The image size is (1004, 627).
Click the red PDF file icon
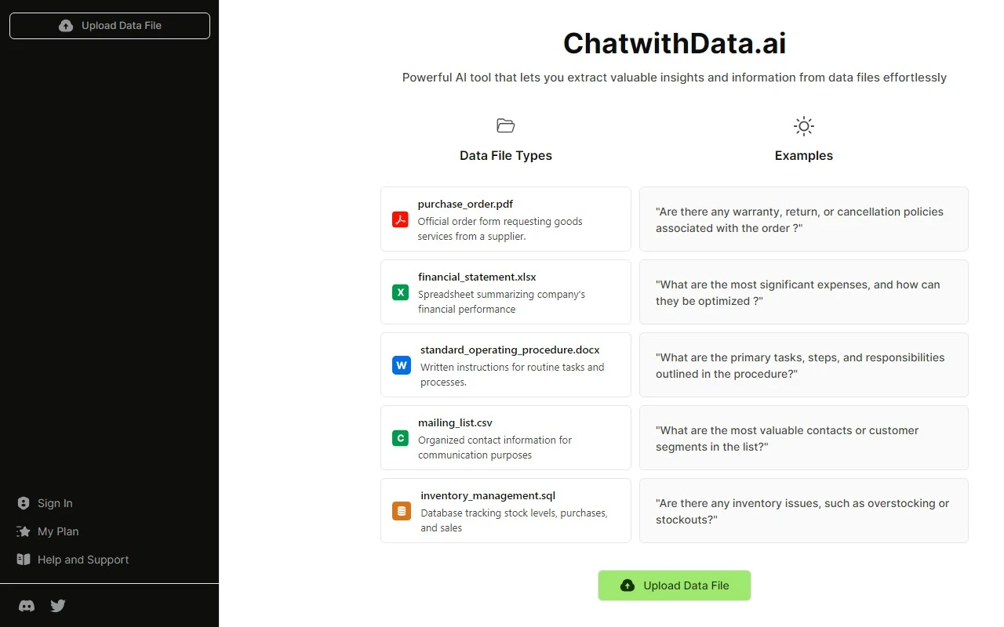[400, 219]
